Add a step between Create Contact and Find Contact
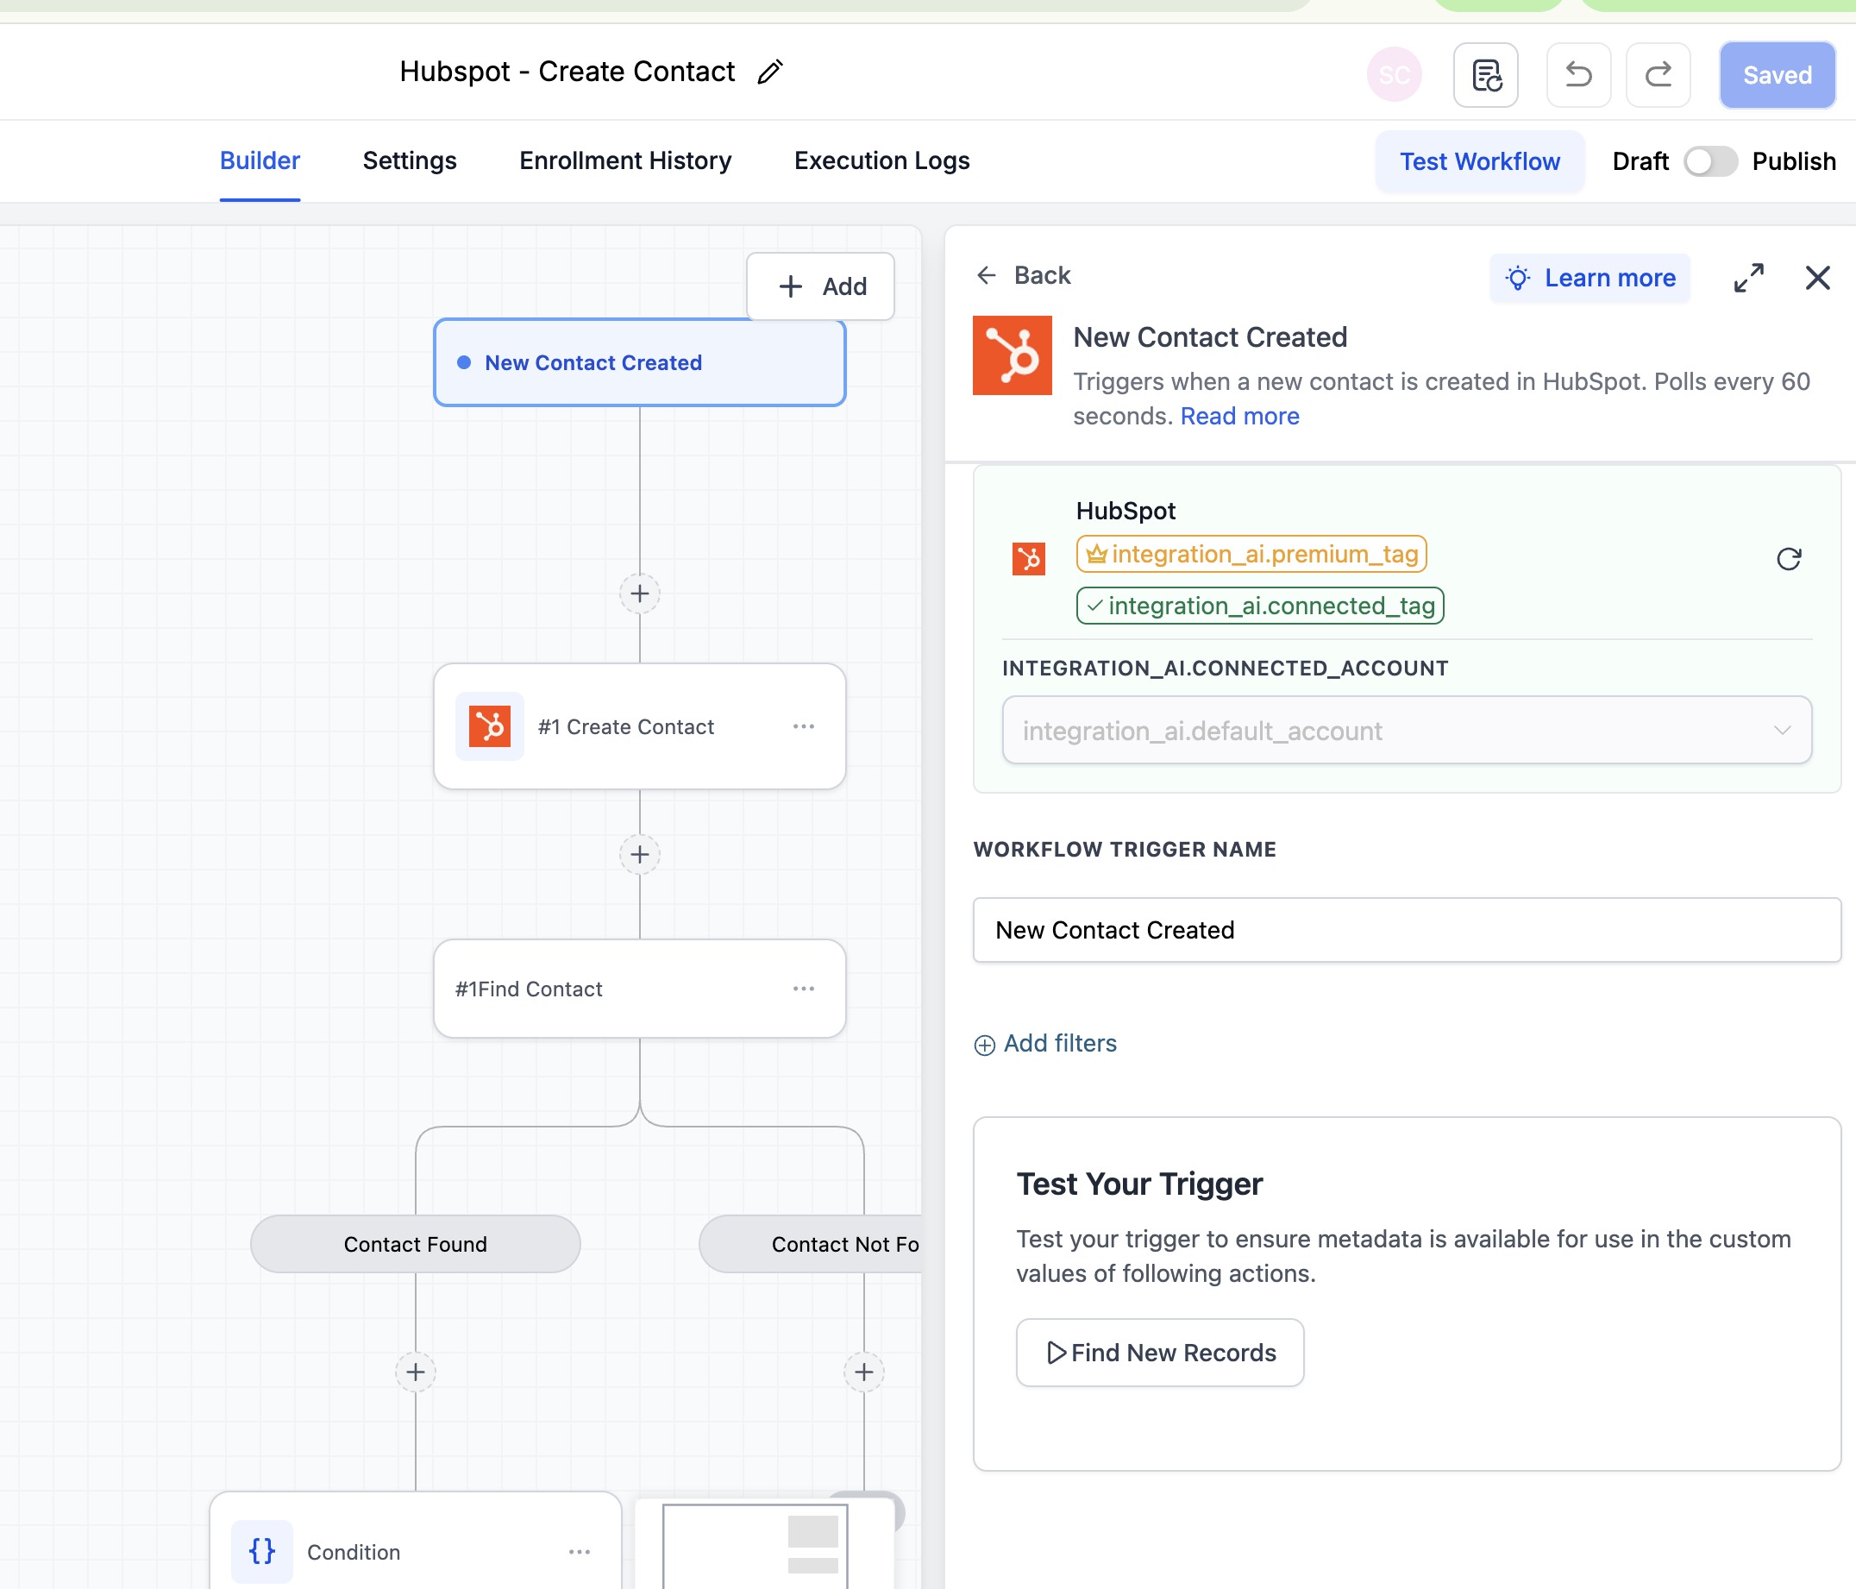The image size is (1856, 1589). coord(640,855)
